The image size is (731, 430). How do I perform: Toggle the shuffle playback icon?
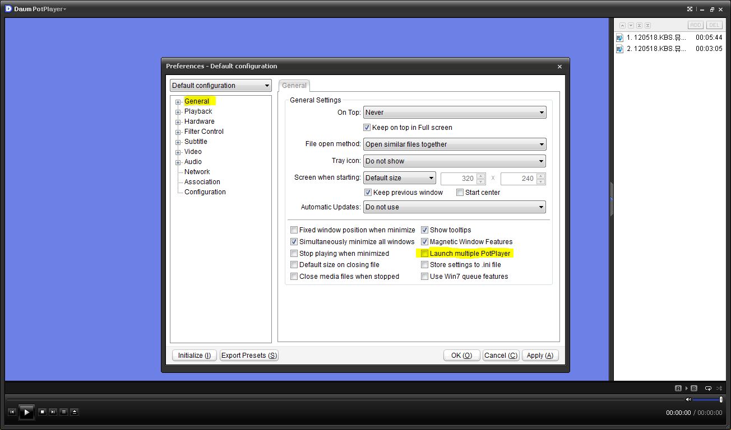720,388
